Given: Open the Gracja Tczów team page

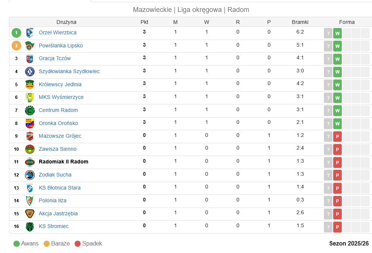Looking at the screenshot, I should point(55,58).
